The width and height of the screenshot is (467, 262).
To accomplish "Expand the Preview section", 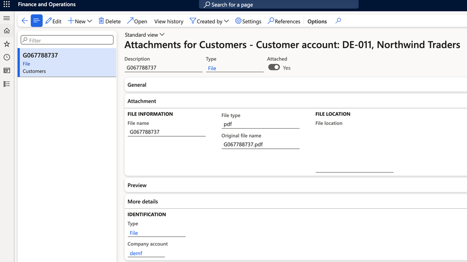I will (296, 185).
